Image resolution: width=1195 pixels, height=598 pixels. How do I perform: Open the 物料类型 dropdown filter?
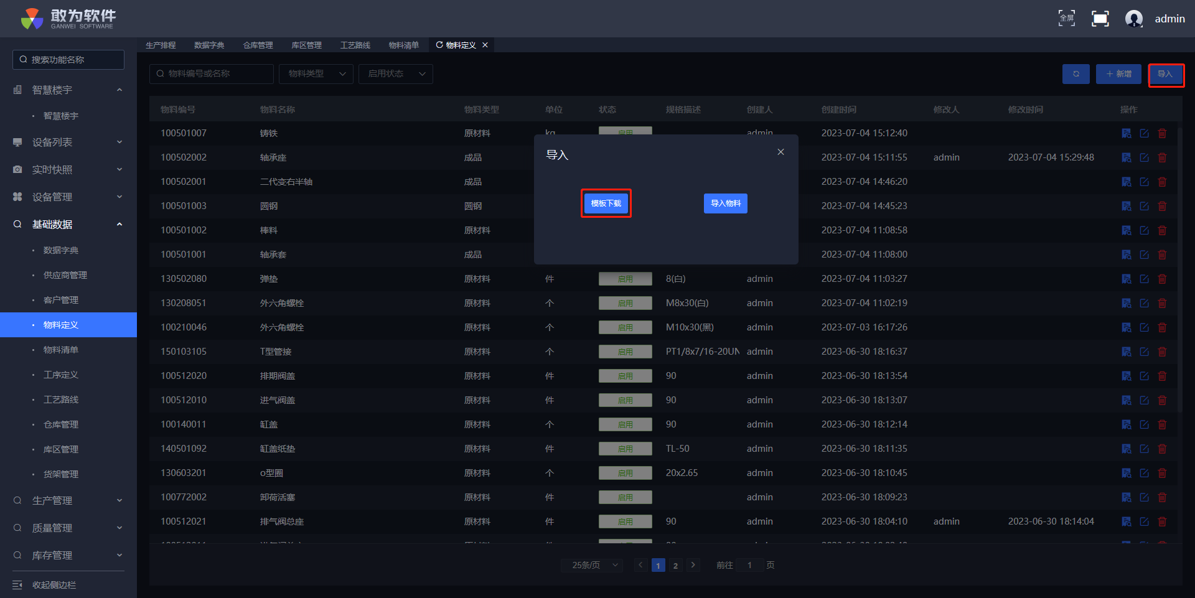[316, 74]
